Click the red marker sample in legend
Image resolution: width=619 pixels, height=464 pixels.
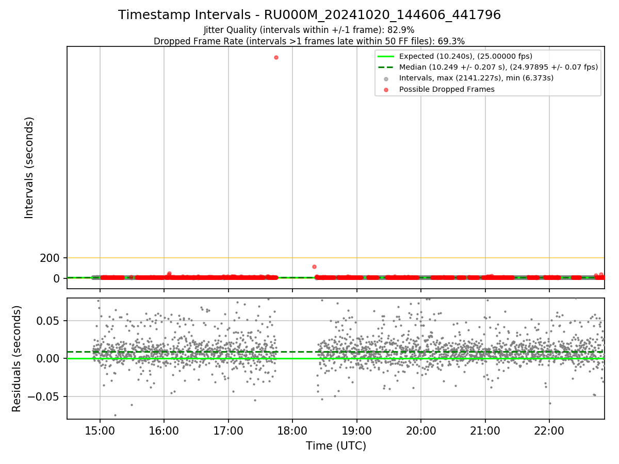click(x=387, y=90)
